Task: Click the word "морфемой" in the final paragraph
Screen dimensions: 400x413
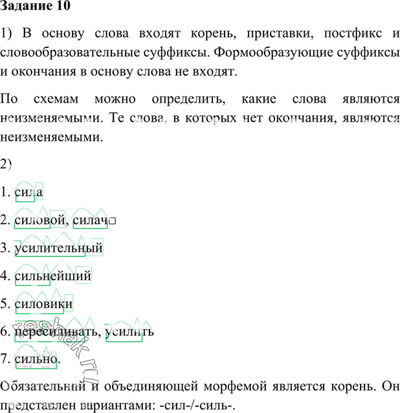Action: [236, 386]
